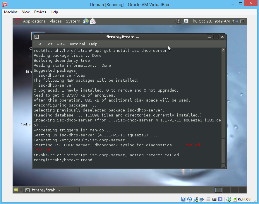This screenshot has height=204, width=259.
Task: Open the terminal View menu
Action: point(61,44)
